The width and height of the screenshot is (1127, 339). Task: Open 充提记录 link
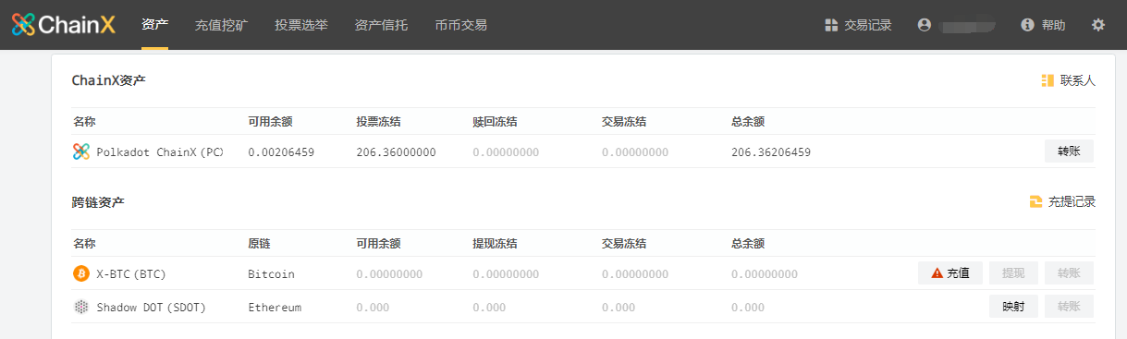pos(1062,201)
